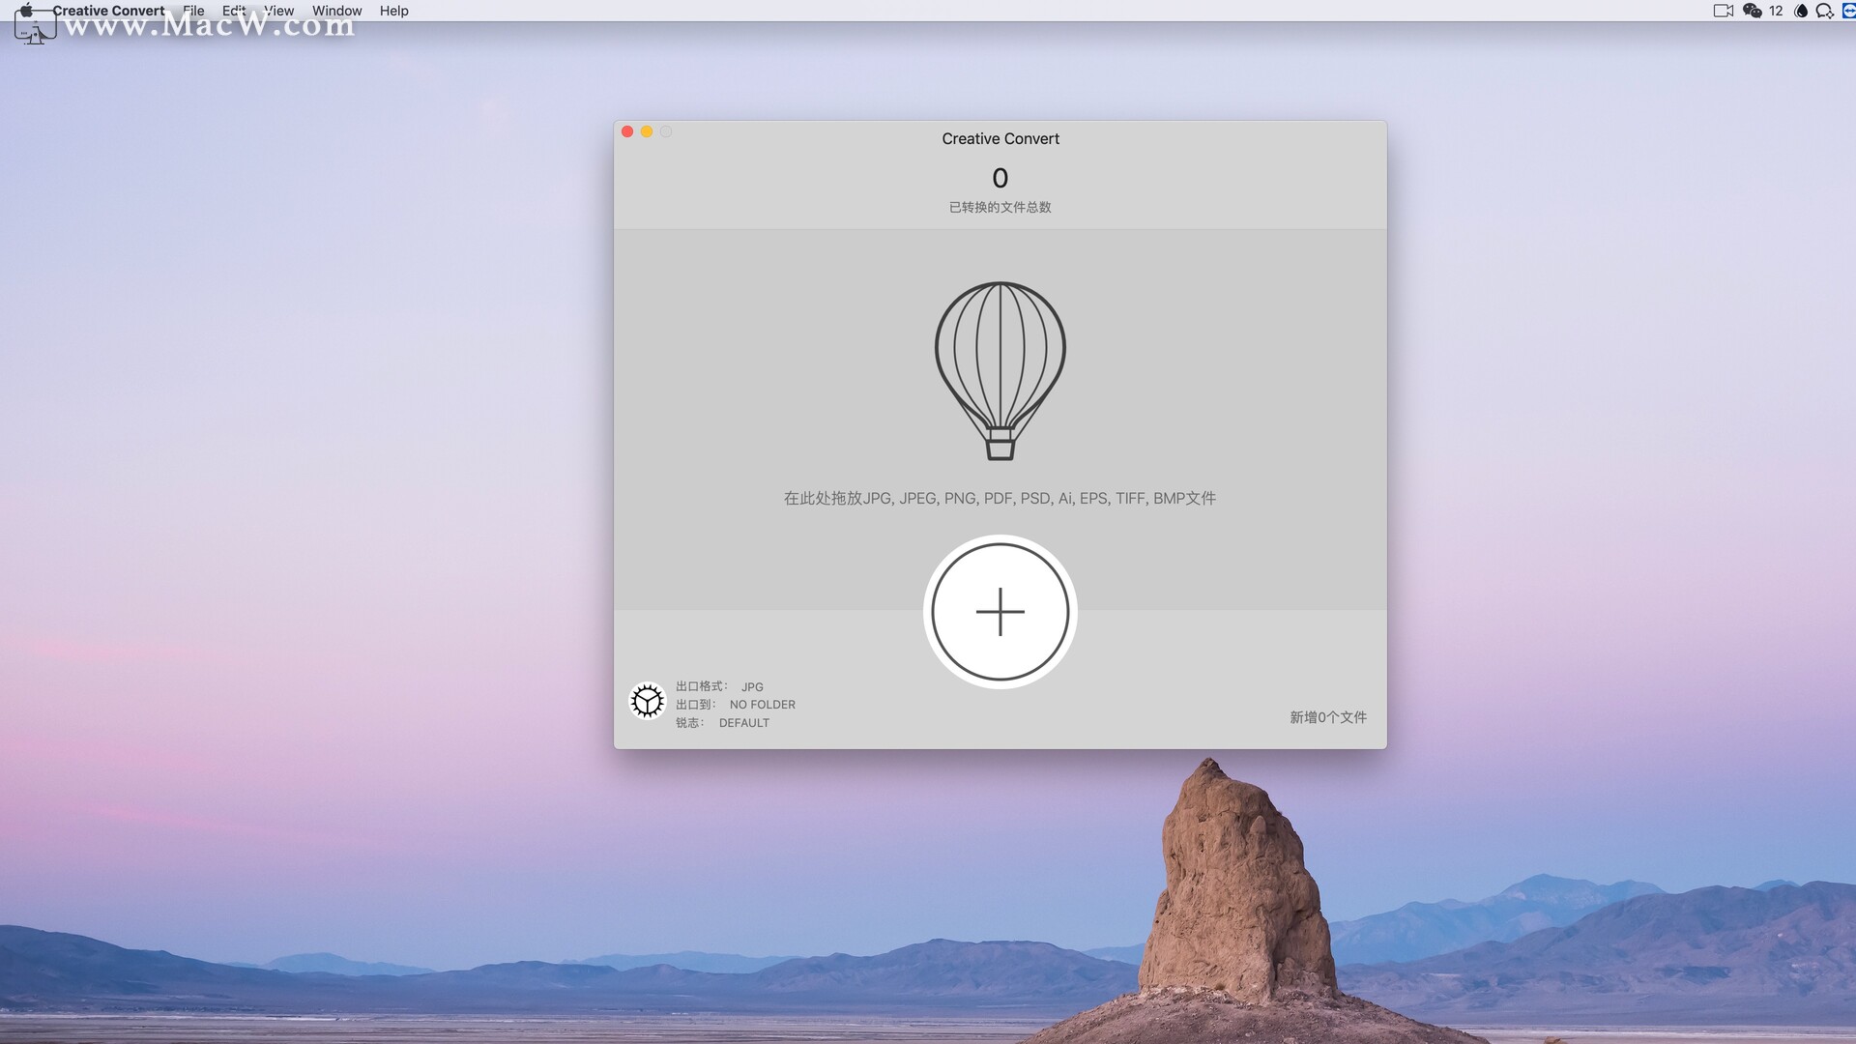The width and height of the screenshot is (1856, 1044).
Task: Open the File menu
Action: 193,11
